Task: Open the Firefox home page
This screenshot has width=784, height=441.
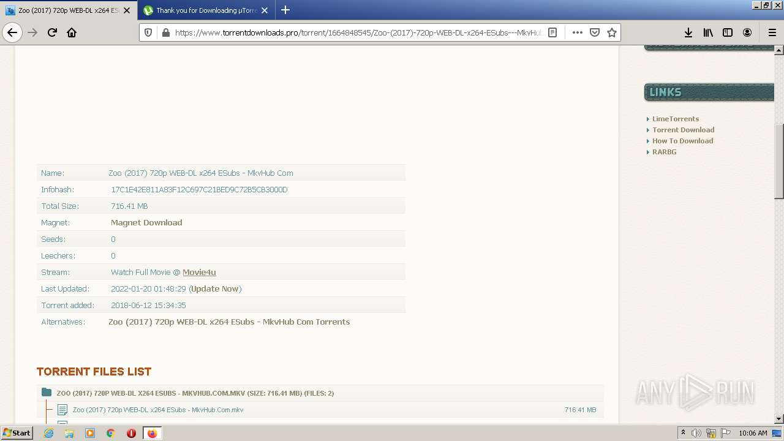Action: (x=72, y=32)
